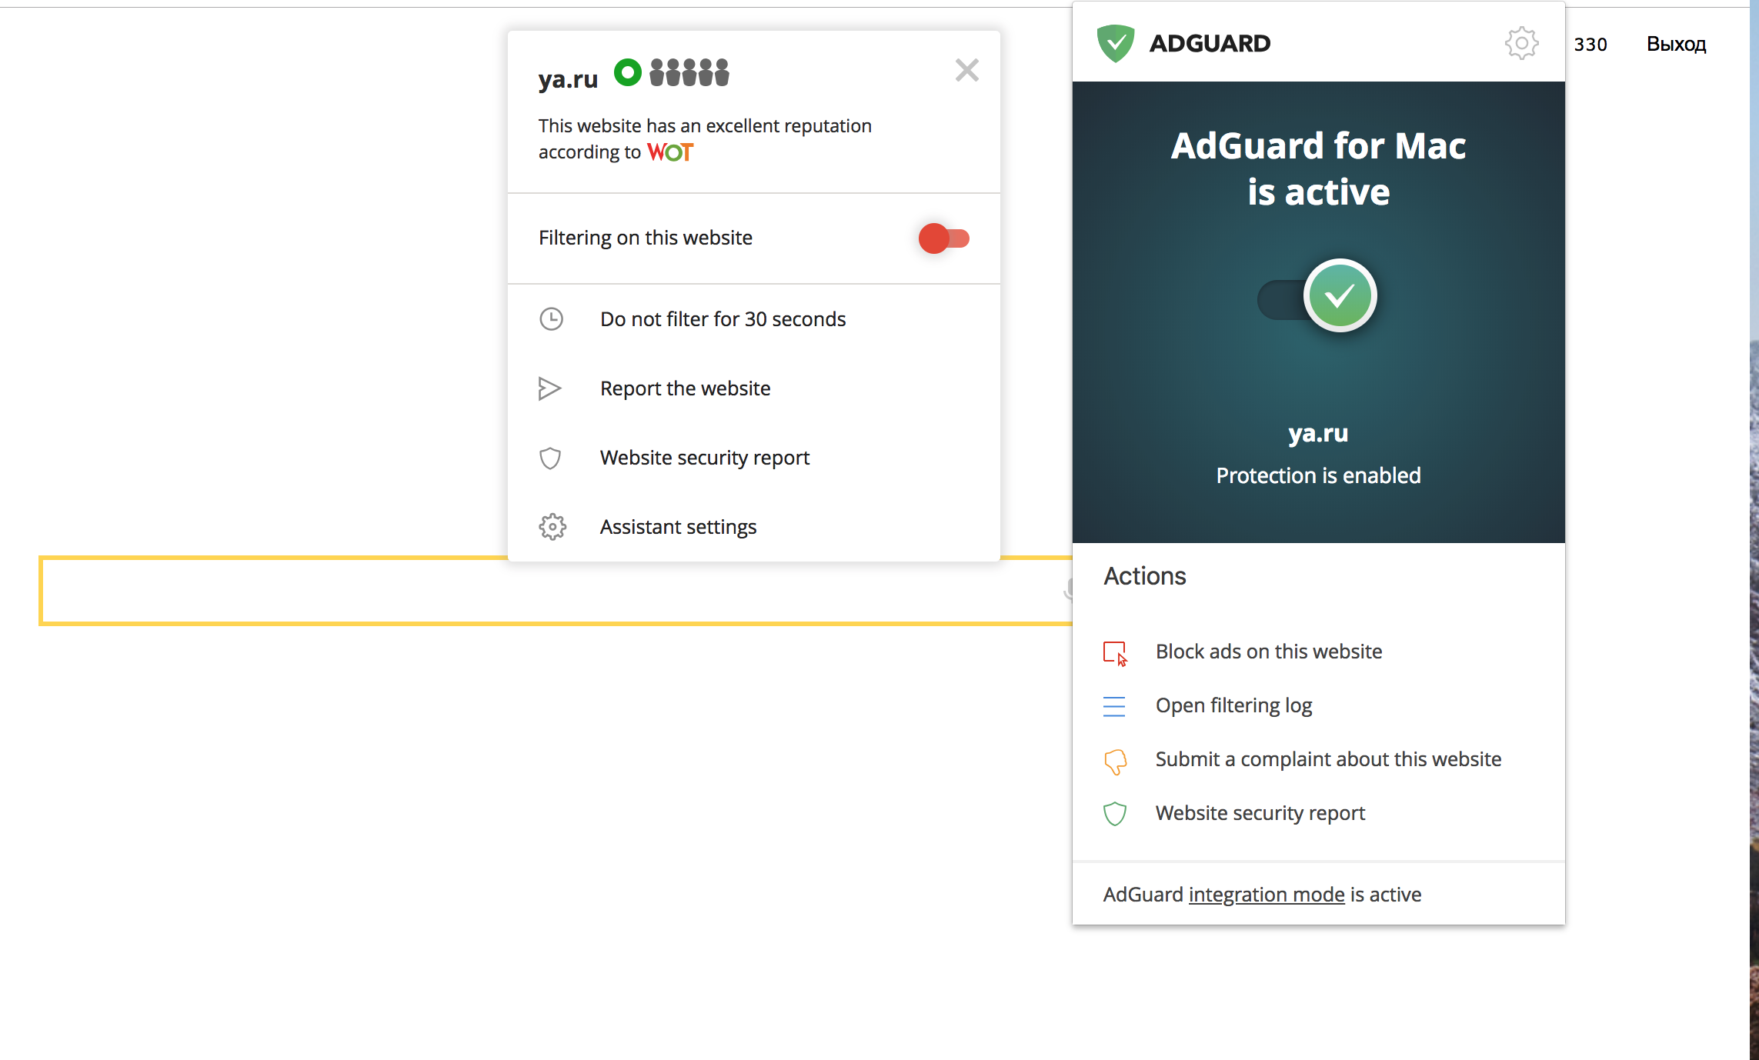Click the clock icon beside Do not filter

(551, 318)
